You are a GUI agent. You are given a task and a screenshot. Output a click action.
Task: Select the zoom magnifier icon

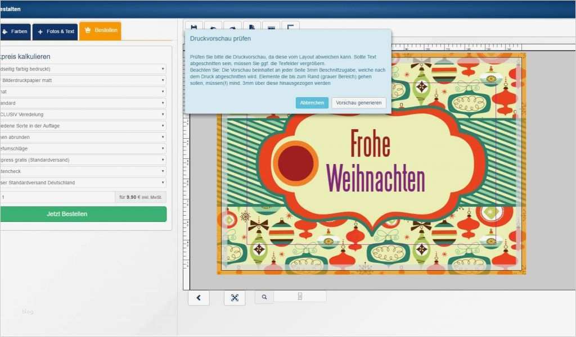(x=264, y=297)
